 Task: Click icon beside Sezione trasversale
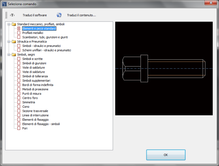click(x=19, y=111)
